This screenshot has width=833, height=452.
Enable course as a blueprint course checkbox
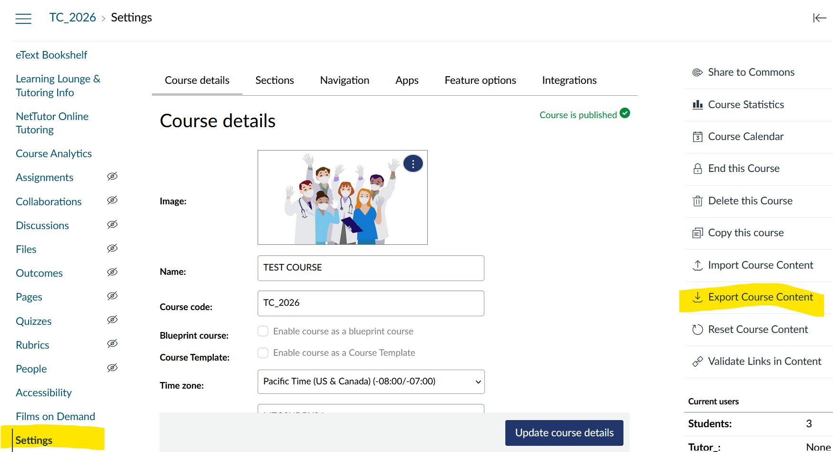[263, 331]
